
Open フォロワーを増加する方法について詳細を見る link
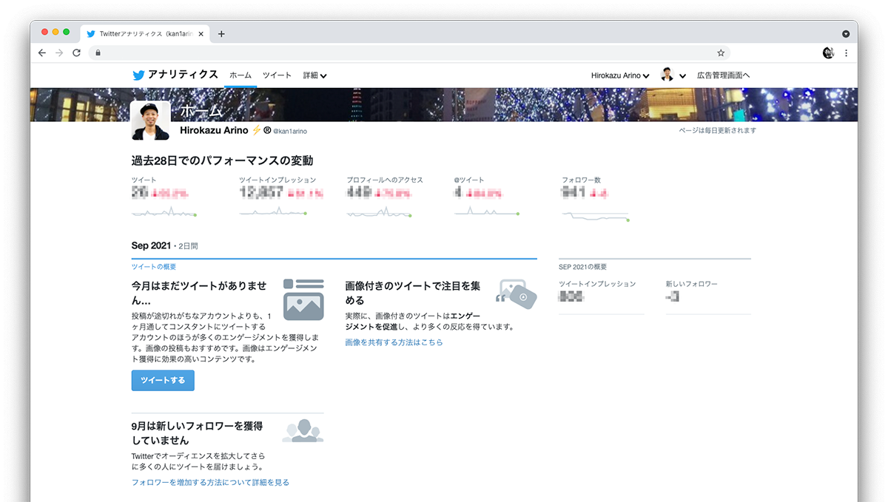pyautogui.click(x=210, y=482)
